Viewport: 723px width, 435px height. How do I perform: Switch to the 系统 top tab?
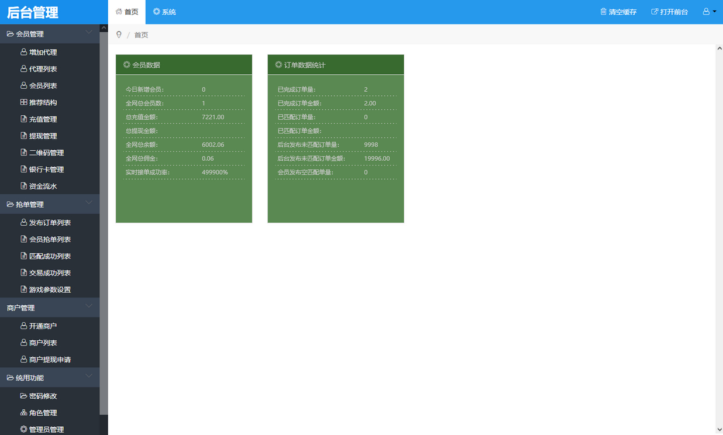(x=164, y=12)
